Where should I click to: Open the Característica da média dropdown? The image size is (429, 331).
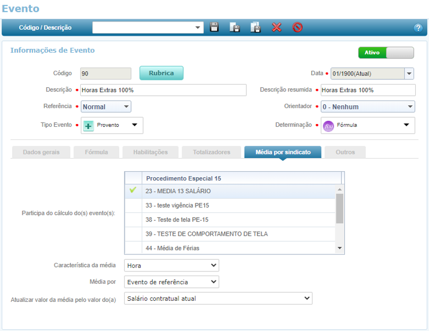171,265
